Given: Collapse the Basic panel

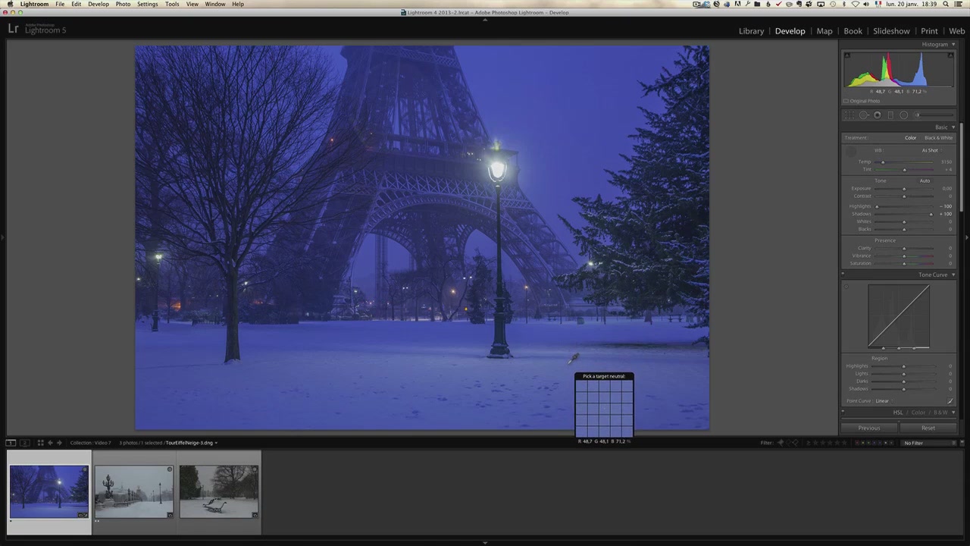Looking at the screenshot, I should point(953,127).
